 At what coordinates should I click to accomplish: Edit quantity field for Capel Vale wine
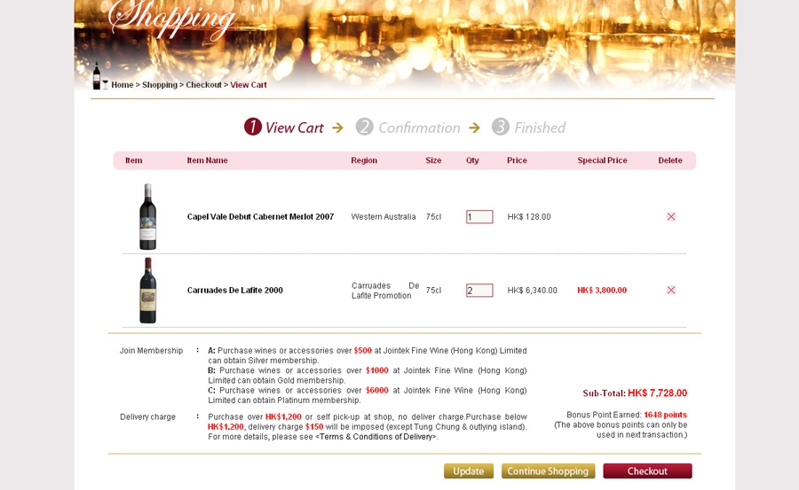click(479, 217)
